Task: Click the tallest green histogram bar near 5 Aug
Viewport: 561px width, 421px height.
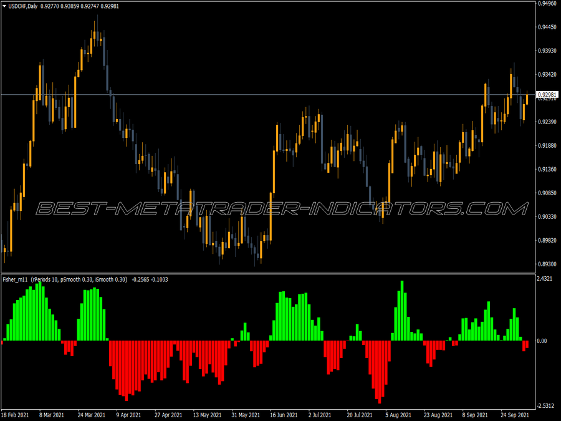Action: [x=402, y=311]
